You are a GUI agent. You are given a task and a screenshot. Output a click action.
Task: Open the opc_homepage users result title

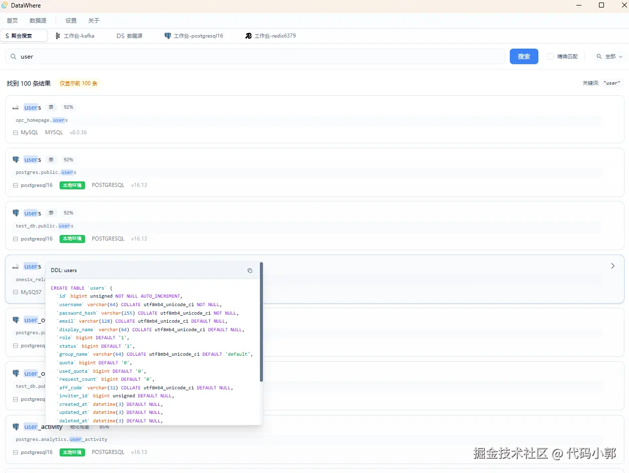[33, 107]
